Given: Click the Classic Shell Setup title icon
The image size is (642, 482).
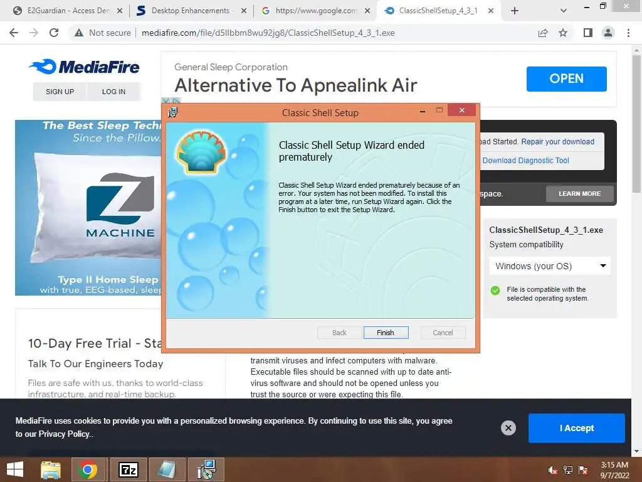Looking at the screenshot, I should pos(173,112).
